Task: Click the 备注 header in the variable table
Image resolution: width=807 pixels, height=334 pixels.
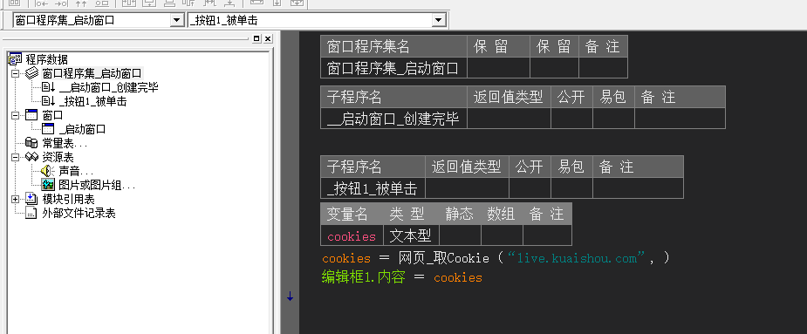Action: 547,214
